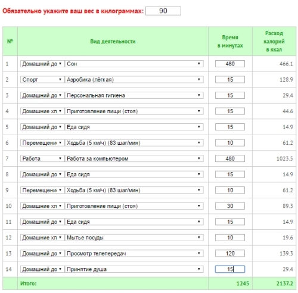Click row 12 time field
The image size is (298, 293).
pyautogui.click(x=230, y=238)
